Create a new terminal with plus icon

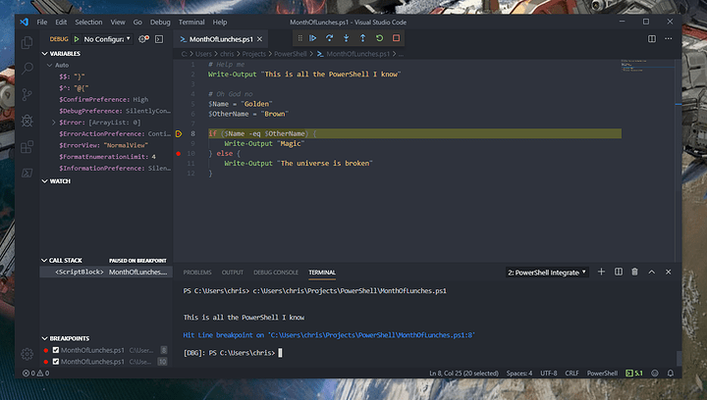tap(601, 272)
